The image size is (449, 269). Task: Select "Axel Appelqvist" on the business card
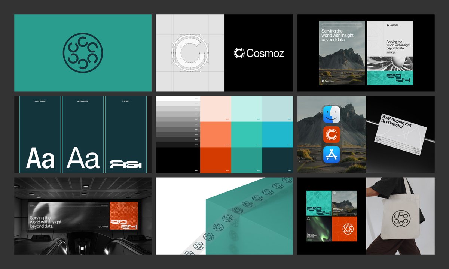pyautogui.click(x=396, y=121)
